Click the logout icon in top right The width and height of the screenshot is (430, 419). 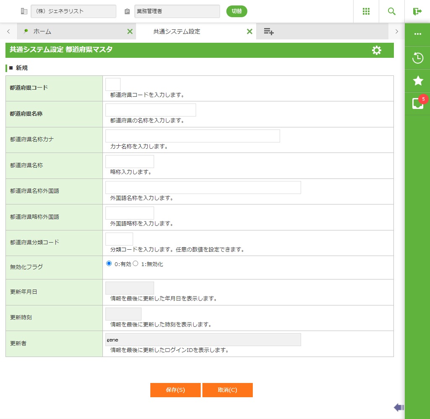[417, 11]
